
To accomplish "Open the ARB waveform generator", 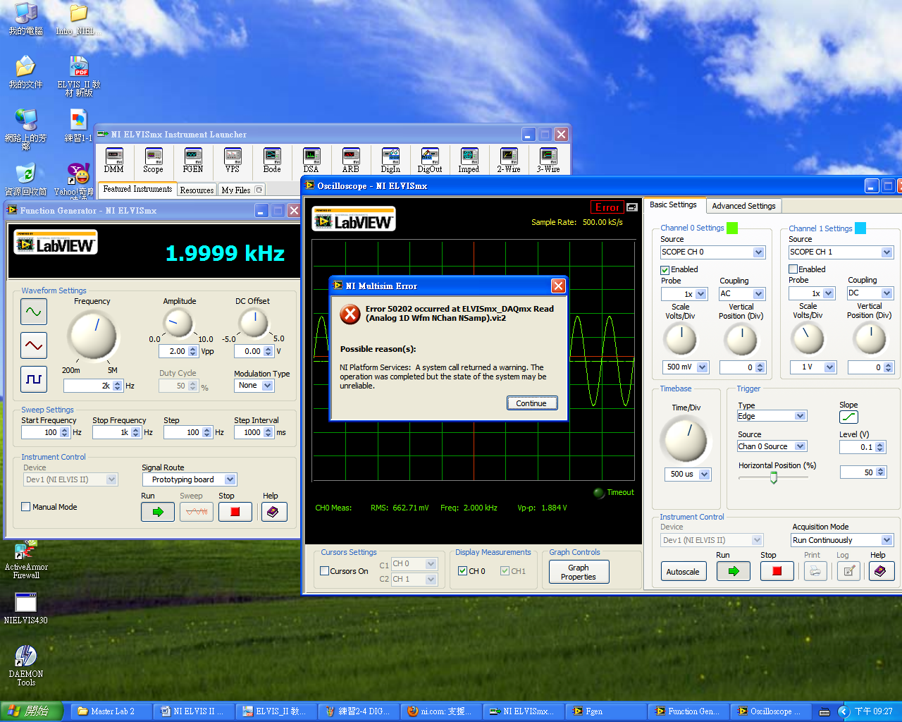I will 351,161.
